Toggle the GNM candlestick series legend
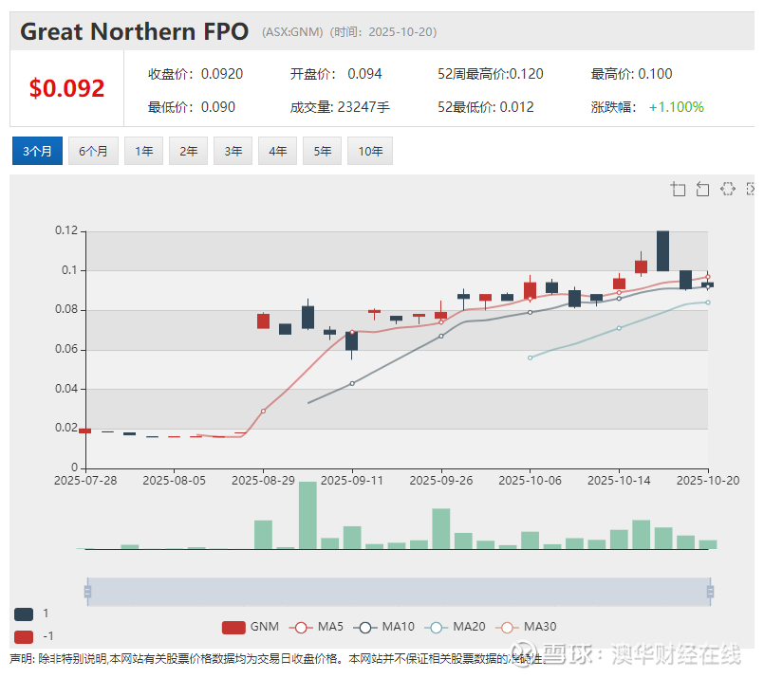 [251, 627]
